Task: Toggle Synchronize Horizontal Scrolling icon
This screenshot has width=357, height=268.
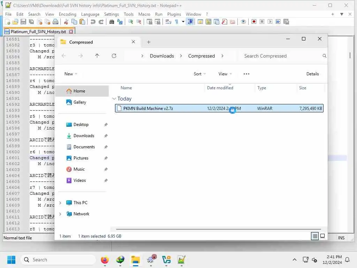Action: [157, 22]
